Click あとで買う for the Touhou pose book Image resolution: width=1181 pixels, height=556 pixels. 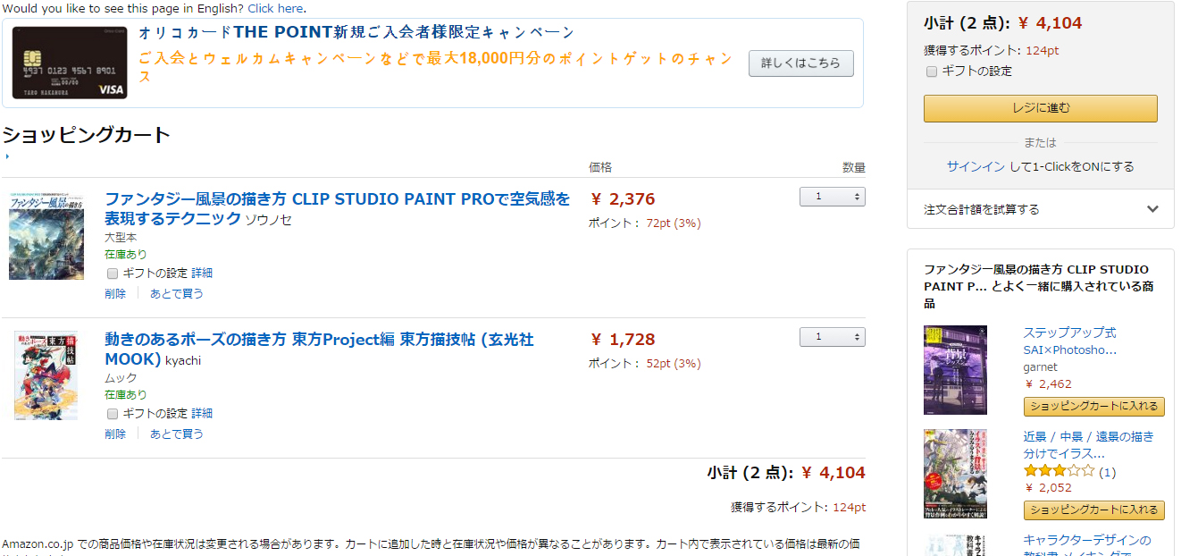tap(177, 434)
